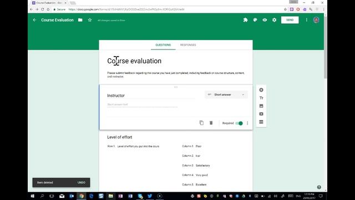Edit the Course evaluation form title
The height and width of the screenshot is (200, 355).
pos(134,61)
